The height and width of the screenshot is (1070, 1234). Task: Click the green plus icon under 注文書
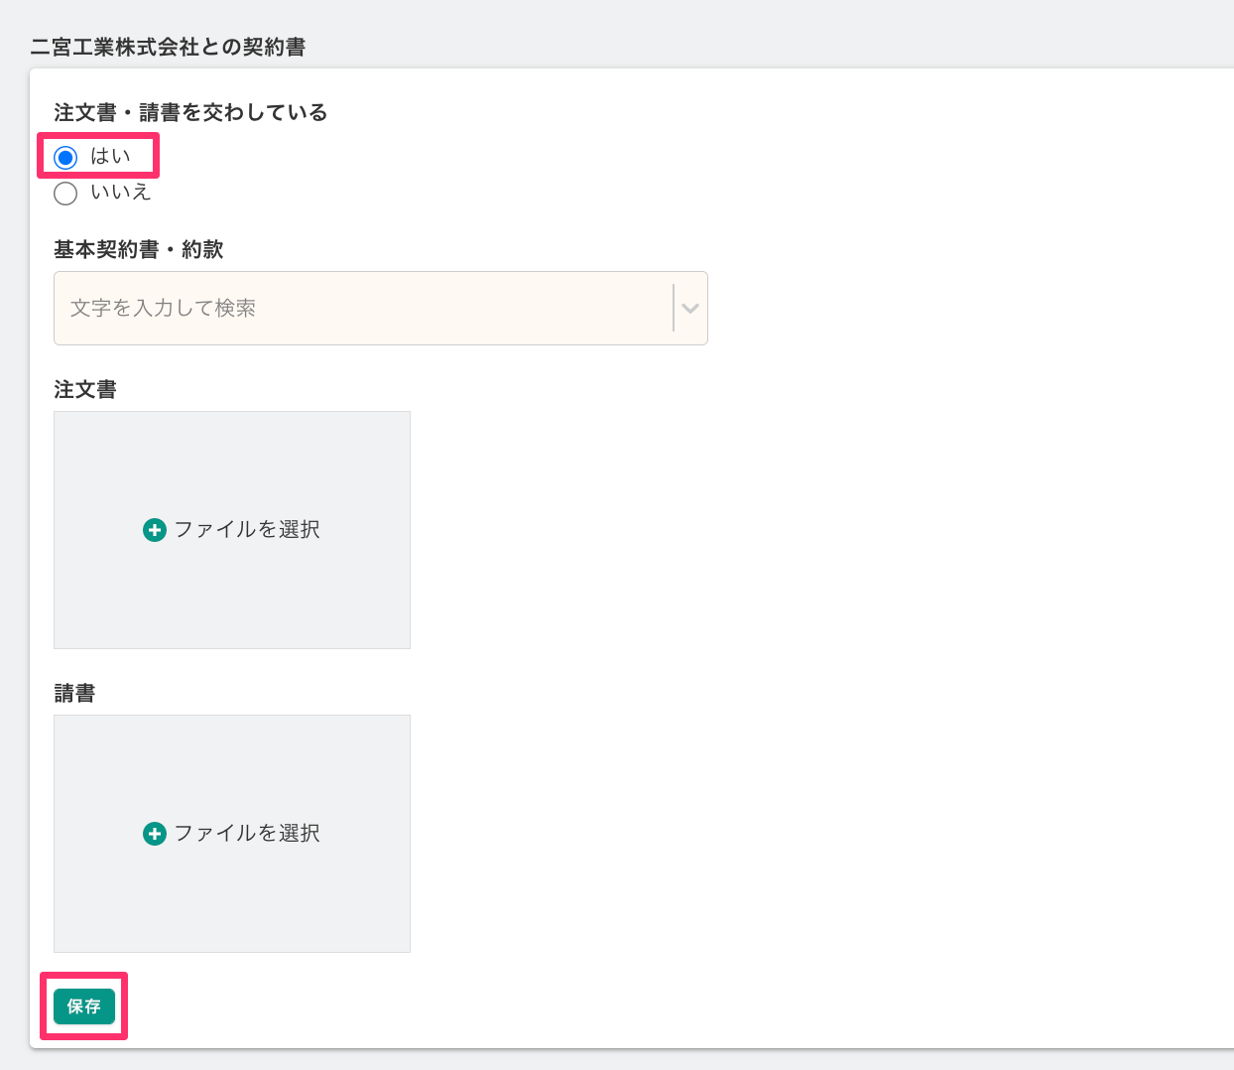(x=155, y=530)
